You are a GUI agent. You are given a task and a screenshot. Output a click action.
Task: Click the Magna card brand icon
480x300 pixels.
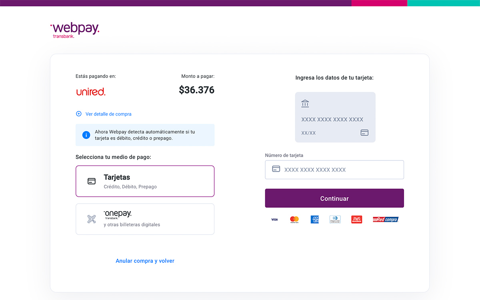[x=356, y=219]
